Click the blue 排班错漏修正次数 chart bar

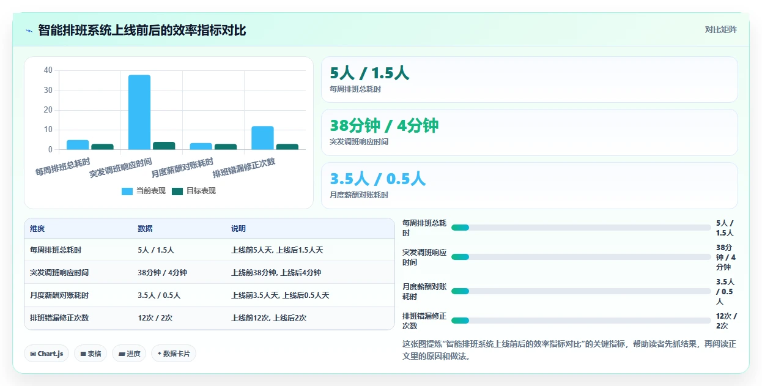(x=262, y=138)
